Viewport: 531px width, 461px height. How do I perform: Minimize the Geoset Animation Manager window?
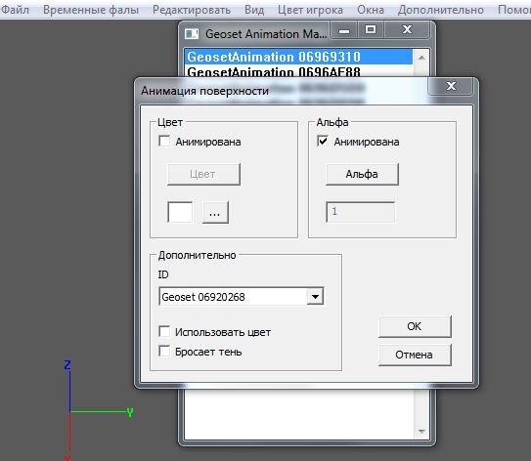pos(344,31)
